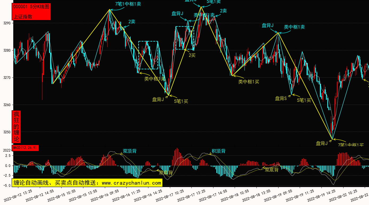
Task: Select the 2022-08-16 09:55 time label
Action: pos(105,195)
